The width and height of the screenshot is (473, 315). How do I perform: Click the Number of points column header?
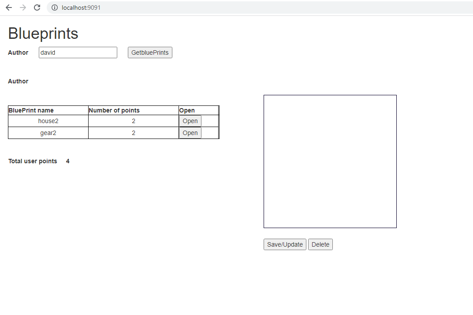point(133,110)
